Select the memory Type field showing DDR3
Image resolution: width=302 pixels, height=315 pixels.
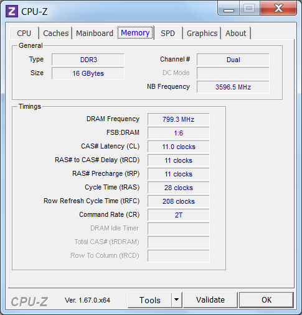[88, 60]
